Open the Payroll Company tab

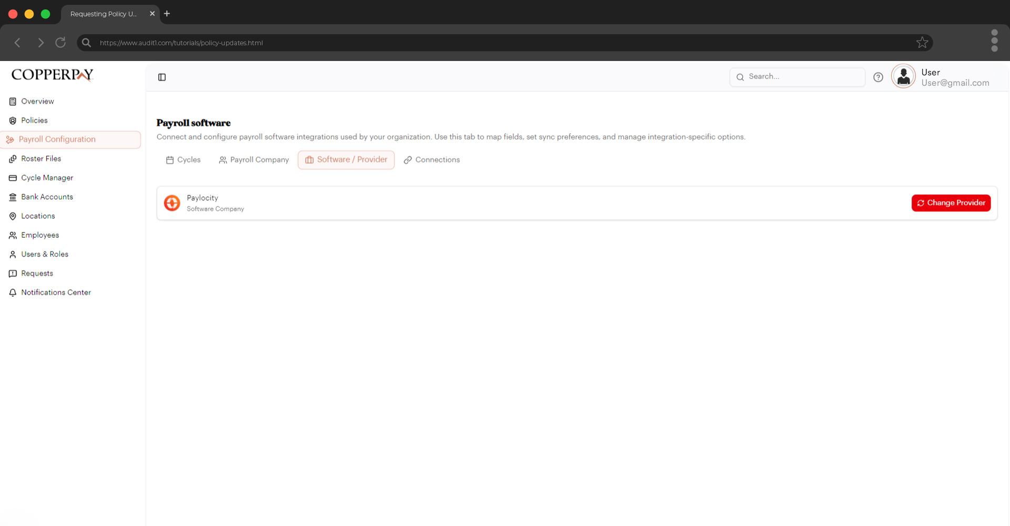[253, 159]
